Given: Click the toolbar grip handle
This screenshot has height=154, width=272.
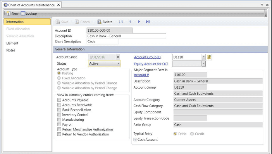Looking at the screenshot, I should [5, 13].
